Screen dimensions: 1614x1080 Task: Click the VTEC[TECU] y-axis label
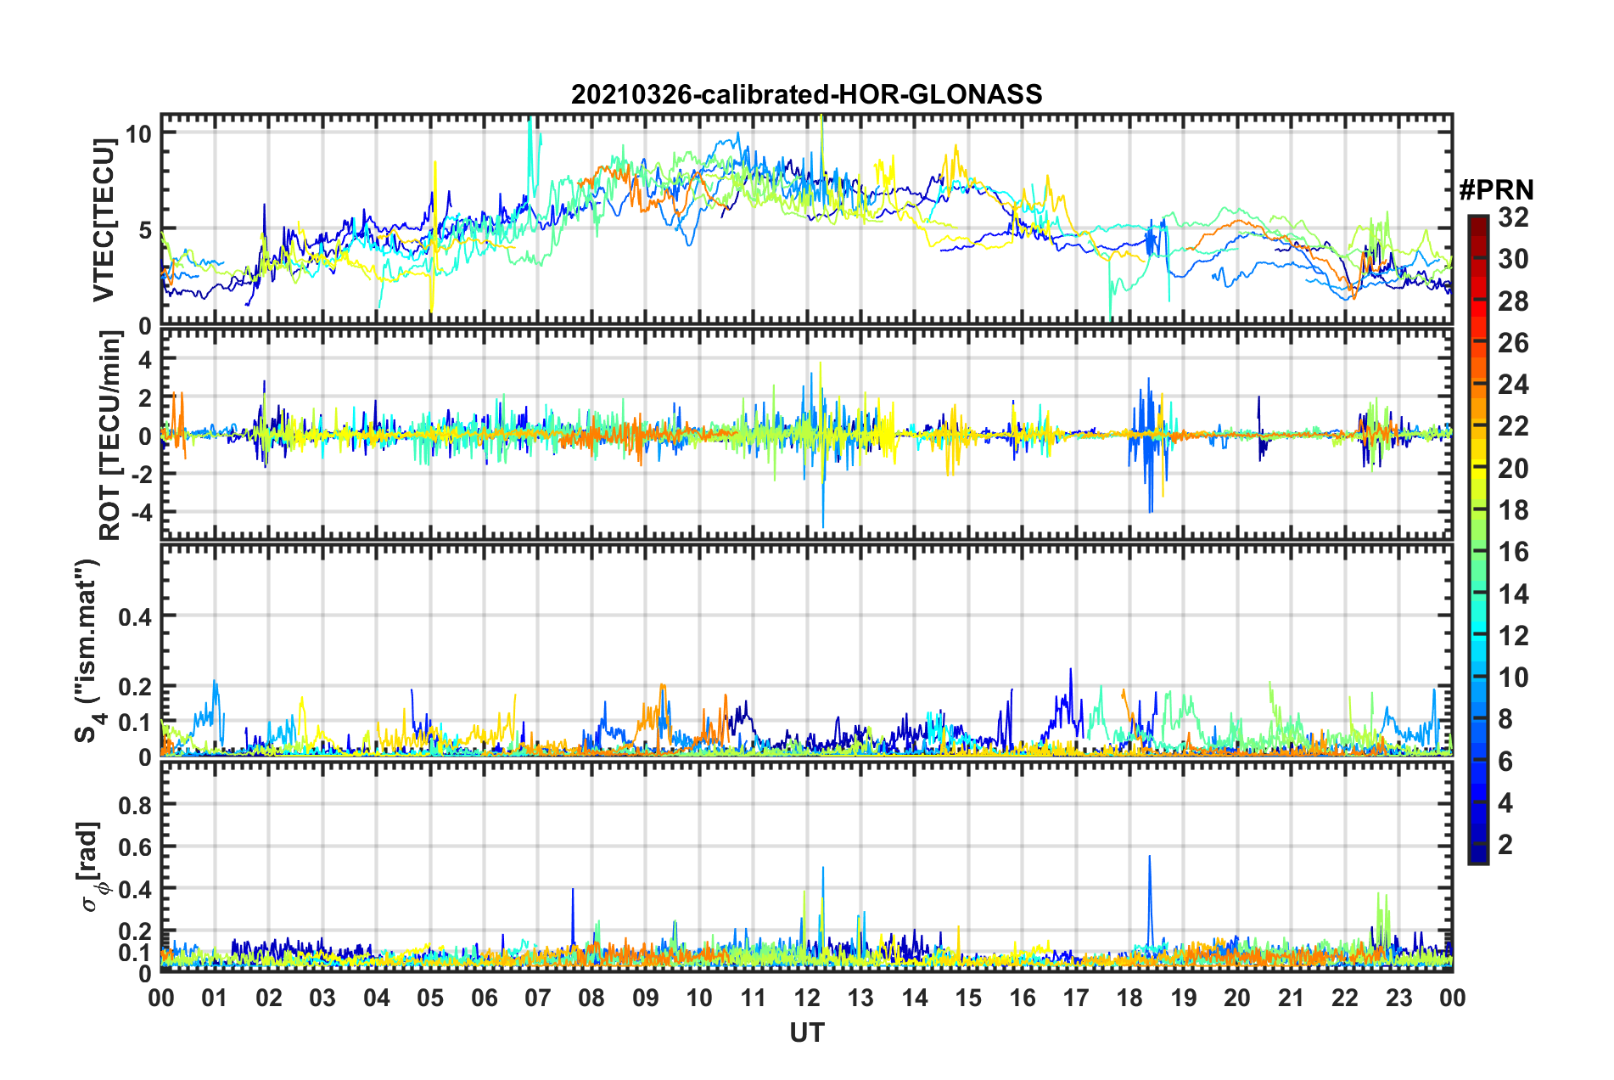(104, 221)
